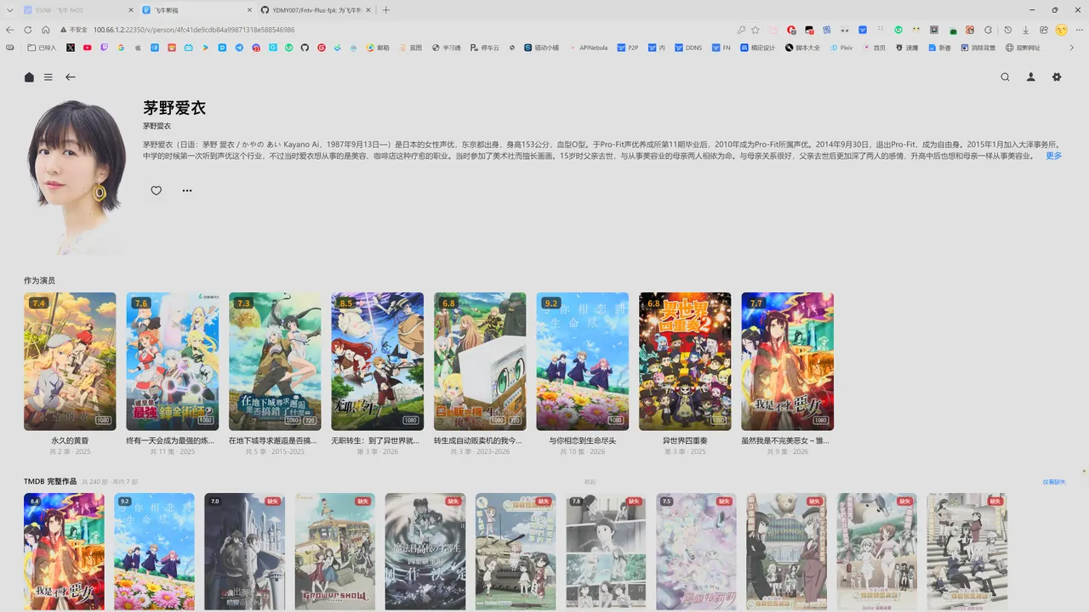Favorite 茅野爱衣 with the heart icon
Image resolution: width=1089 pixels, height=612 pixels.
coord(156,190)
